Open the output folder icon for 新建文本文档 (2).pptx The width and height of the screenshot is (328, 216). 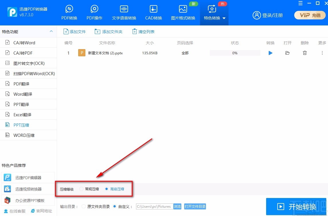click(287, 53)
